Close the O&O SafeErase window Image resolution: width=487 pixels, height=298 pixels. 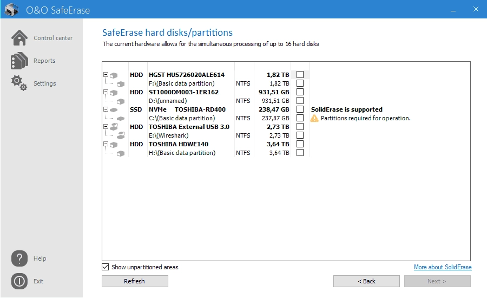(x=476, y=9)
